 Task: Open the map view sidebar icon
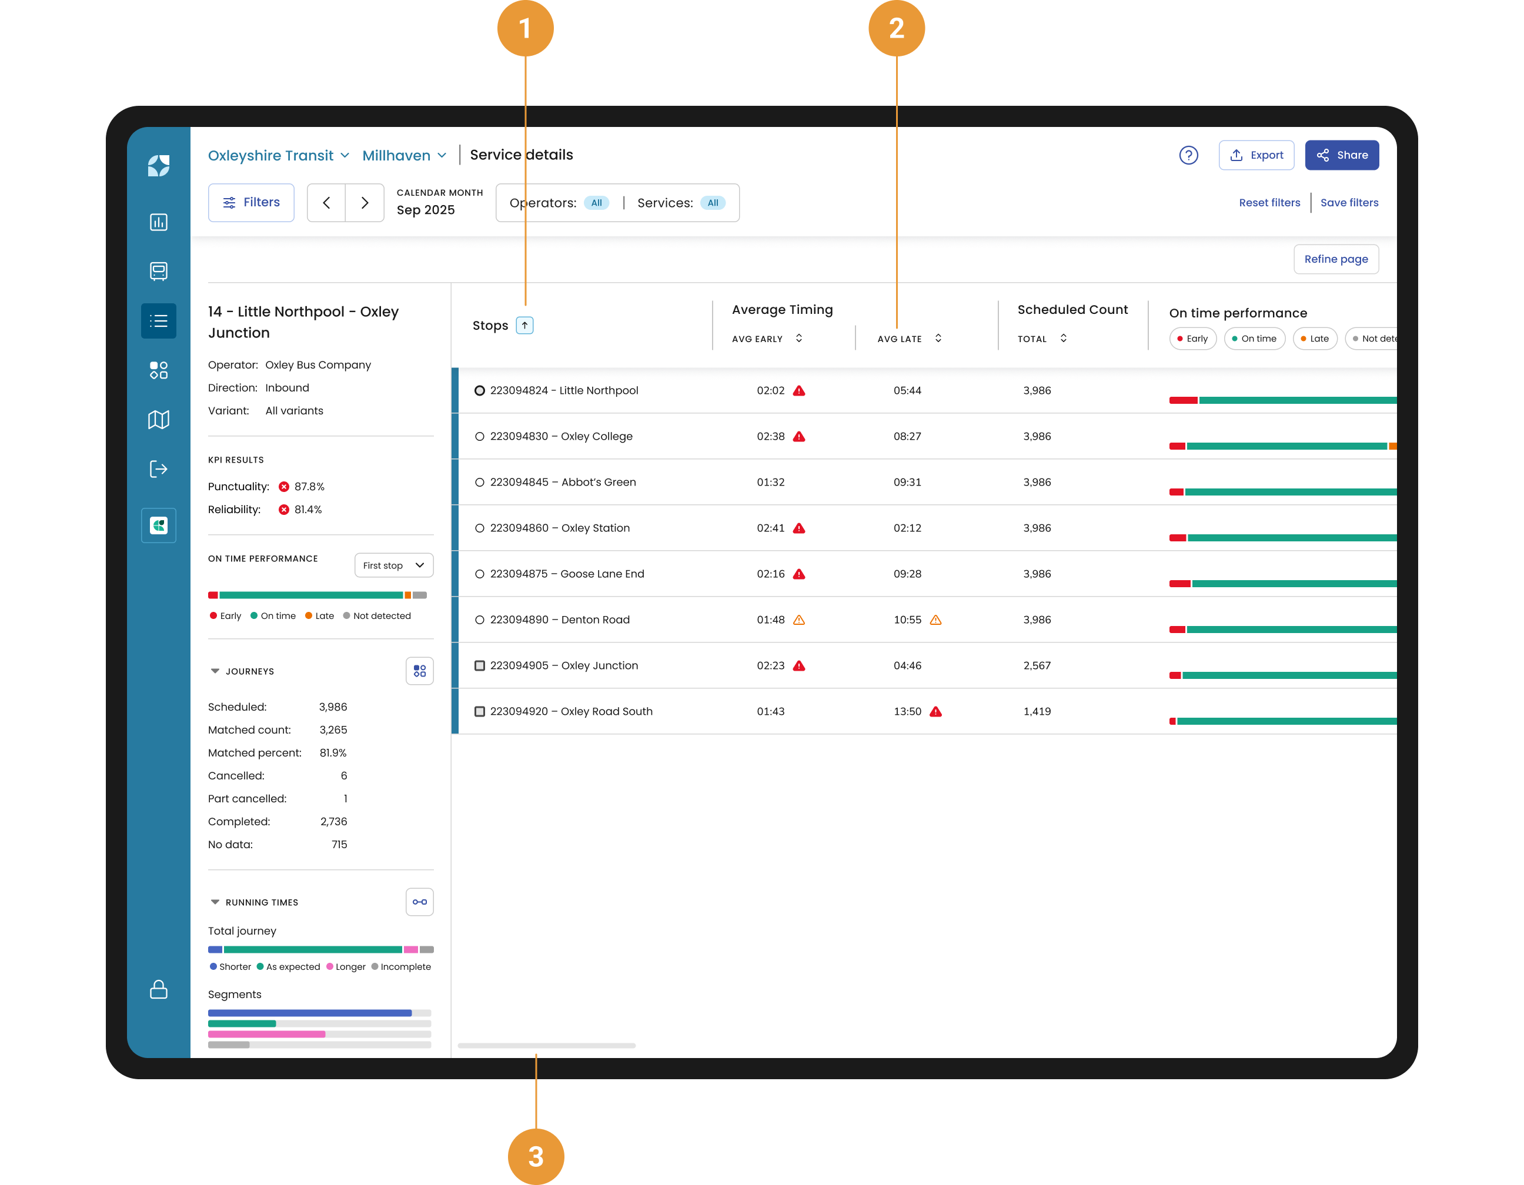coord(158,420)
